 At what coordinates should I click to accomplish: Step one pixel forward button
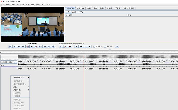[x=36, y=46]
